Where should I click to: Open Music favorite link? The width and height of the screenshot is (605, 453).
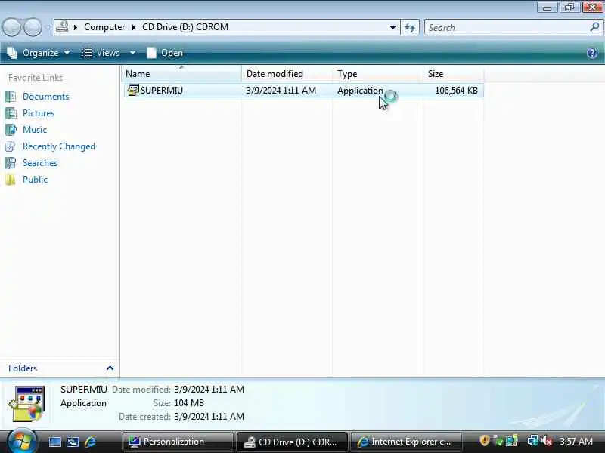click(35, 129)
